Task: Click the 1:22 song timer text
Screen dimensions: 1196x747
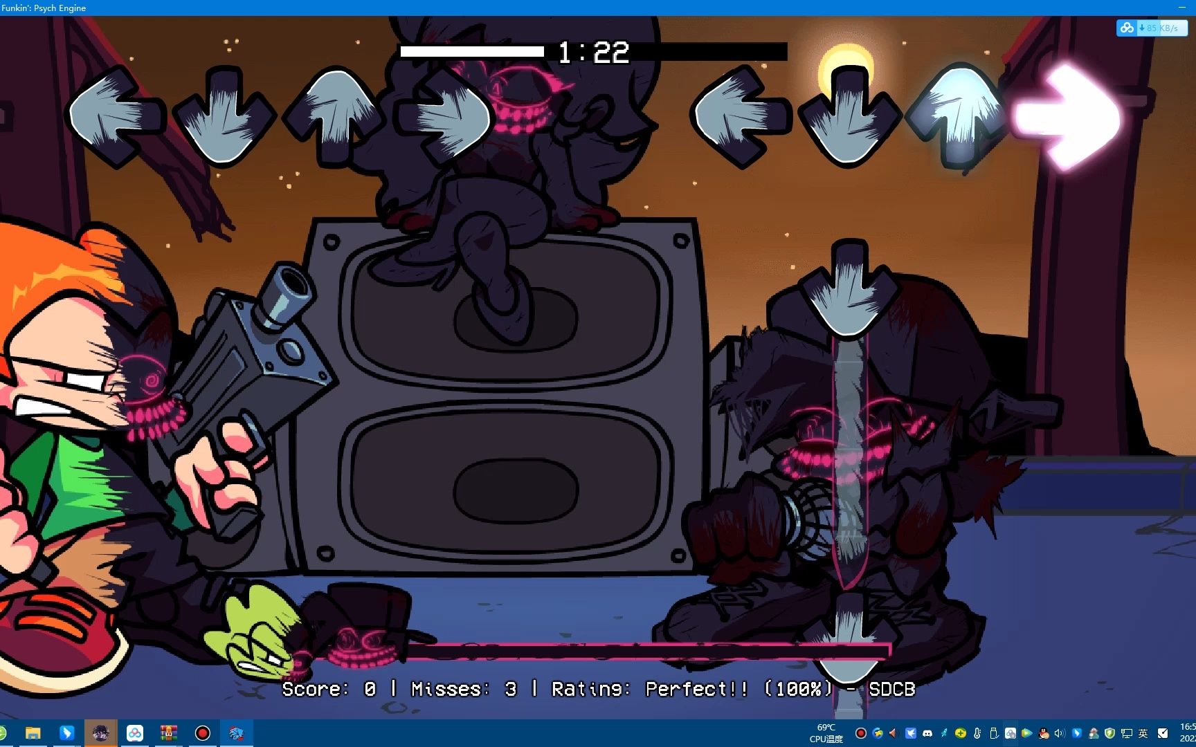Action: click(594, 52)
